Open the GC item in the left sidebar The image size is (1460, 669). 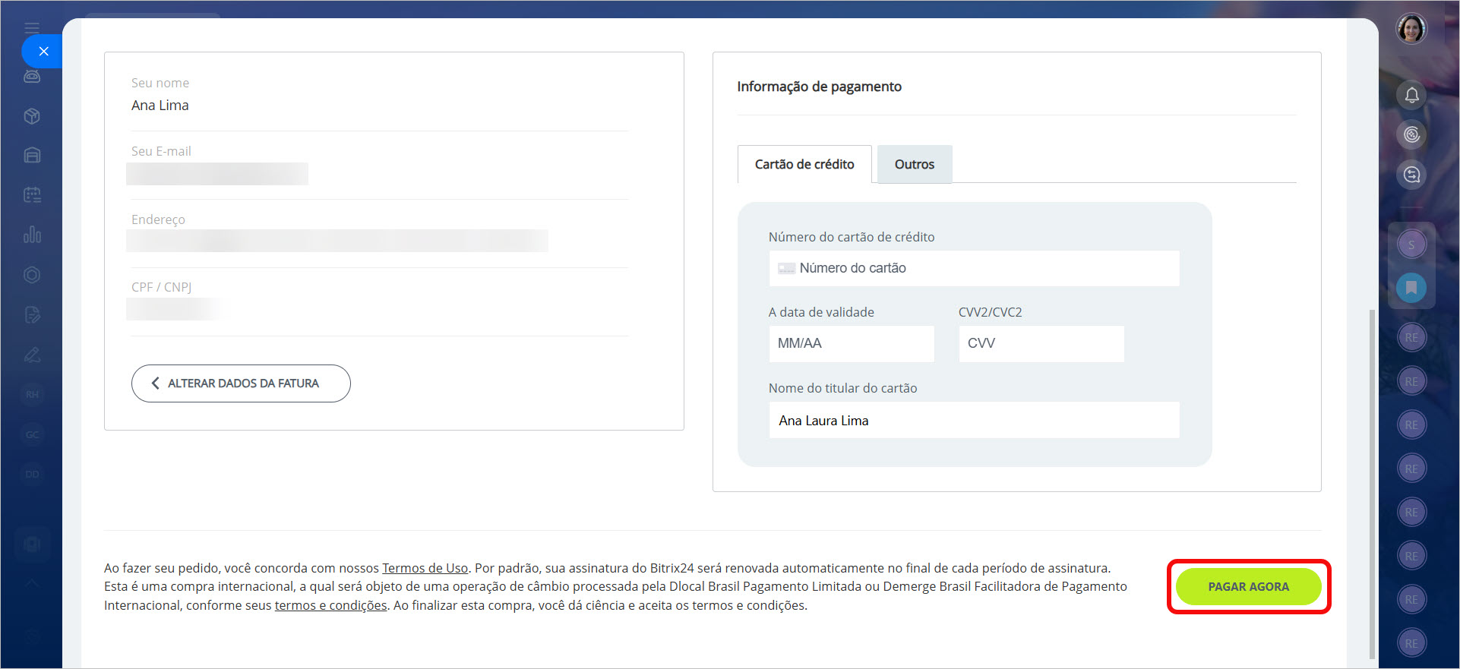click(x=32, y=434)
